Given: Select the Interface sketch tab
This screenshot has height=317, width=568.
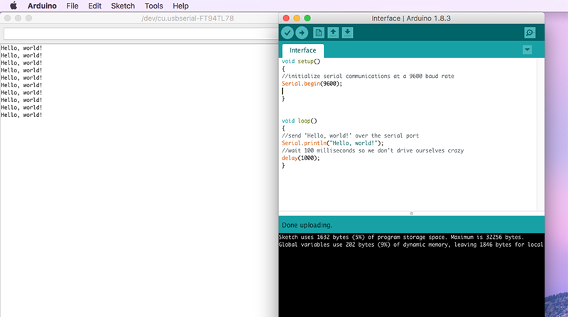Looking at the screenshot, I should click(303, 50).
